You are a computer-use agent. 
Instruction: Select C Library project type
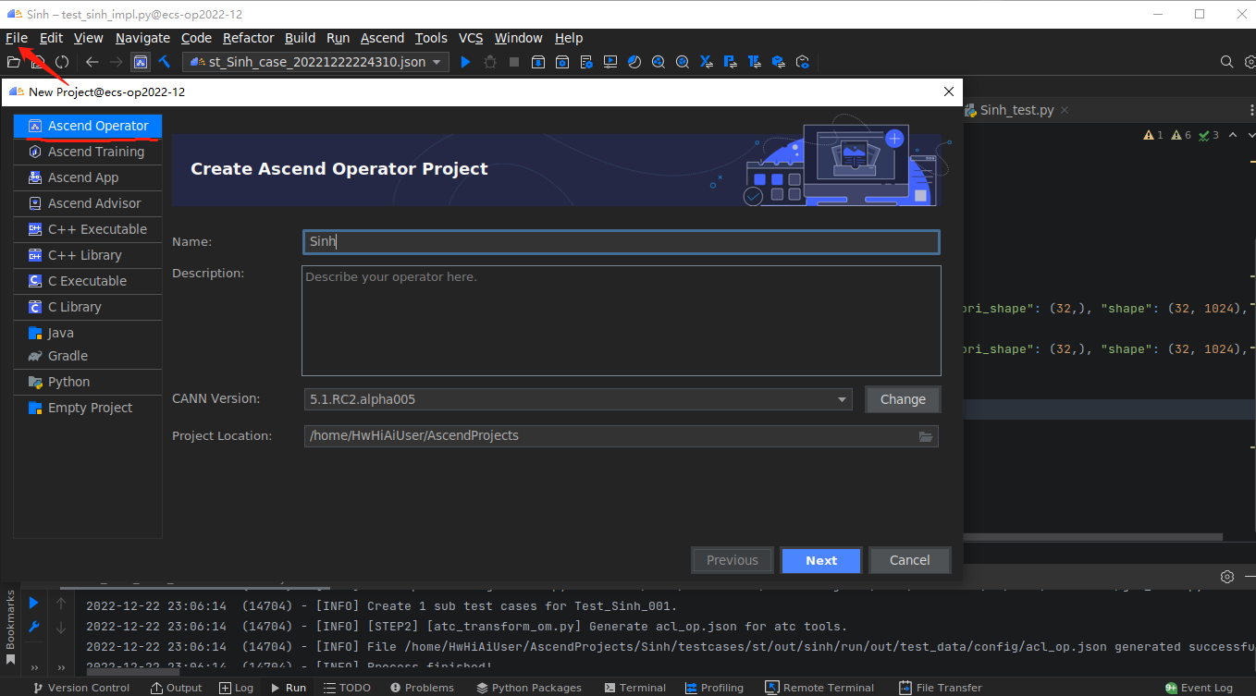pyautogui.click(x=88, y=307)
